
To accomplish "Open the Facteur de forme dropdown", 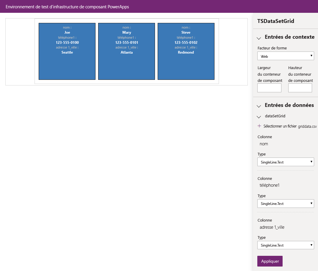I will click(286, 56).
